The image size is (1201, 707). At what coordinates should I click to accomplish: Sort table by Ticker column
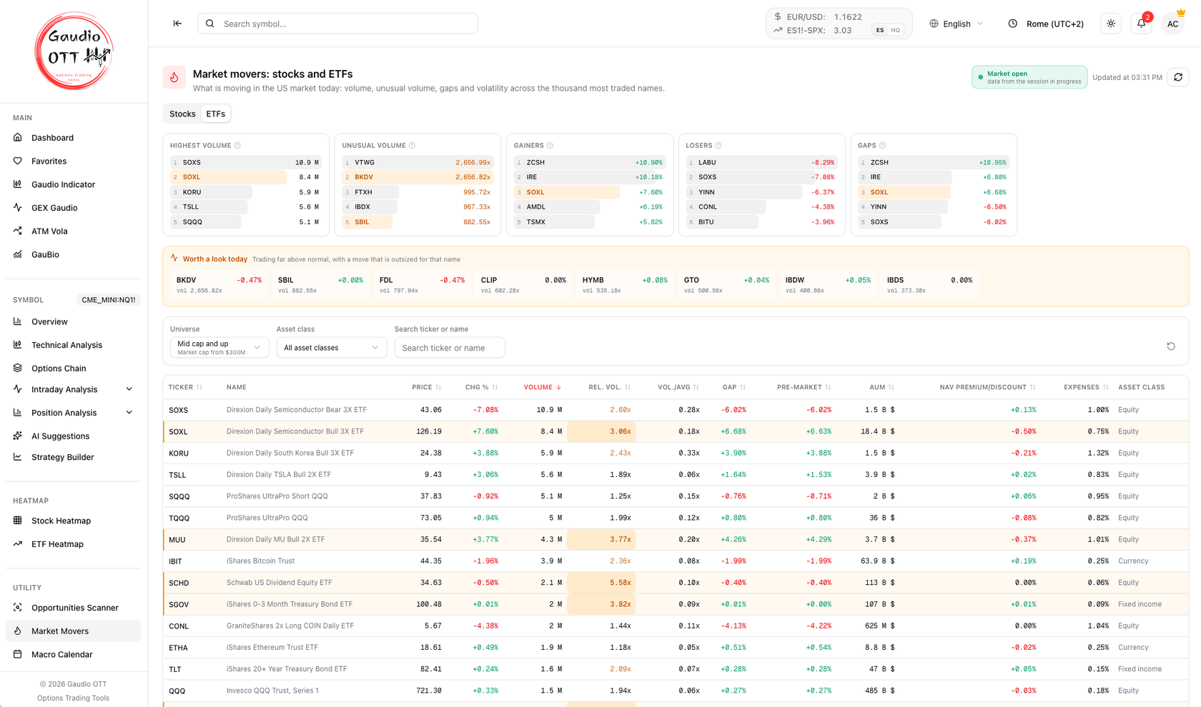pos(185,387)
